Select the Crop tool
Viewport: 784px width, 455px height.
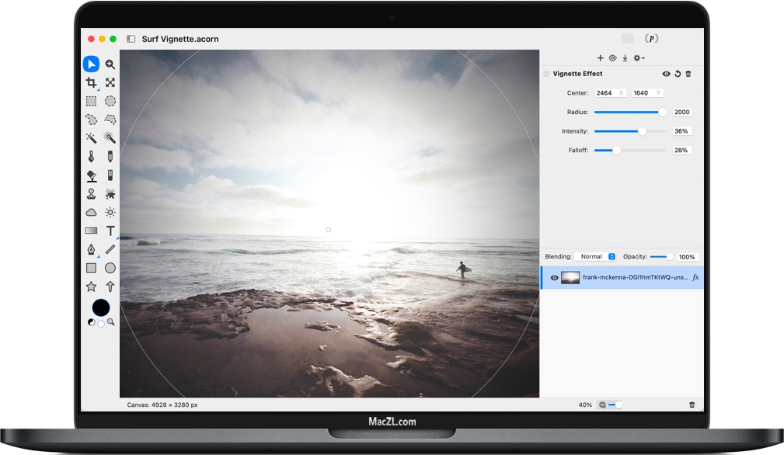[91, 82]
